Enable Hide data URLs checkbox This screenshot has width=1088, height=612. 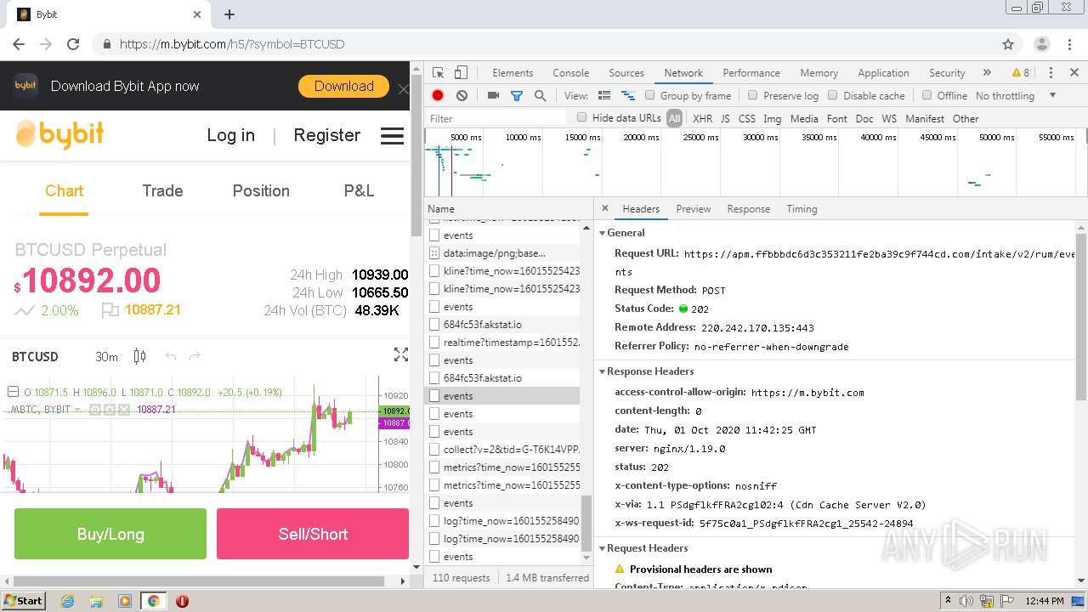582,117
